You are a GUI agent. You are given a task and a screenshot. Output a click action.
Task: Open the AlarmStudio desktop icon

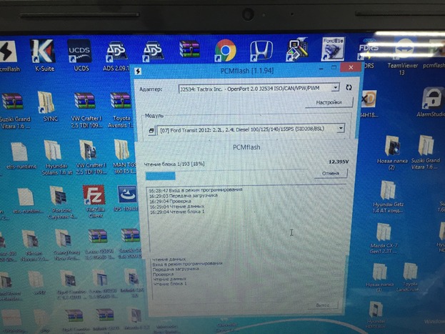431,100
